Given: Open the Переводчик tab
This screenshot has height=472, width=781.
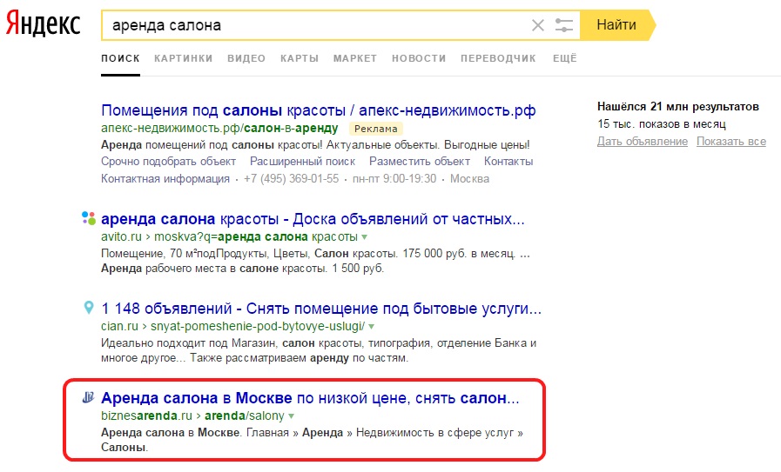Looking at the screenshot, I should pyautogui.click(x=499, y=58).
